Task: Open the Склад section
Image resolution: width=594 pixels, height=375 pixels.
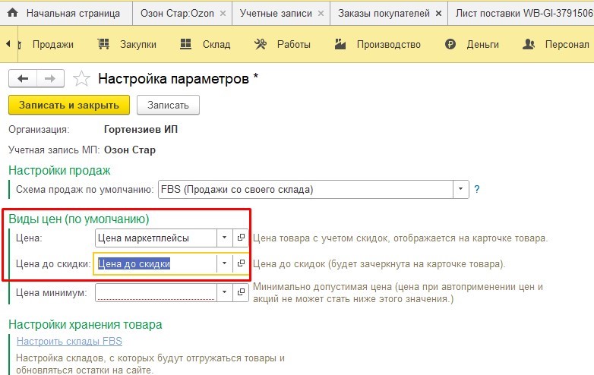Action: pyautogui.click(x=216, y=44)
